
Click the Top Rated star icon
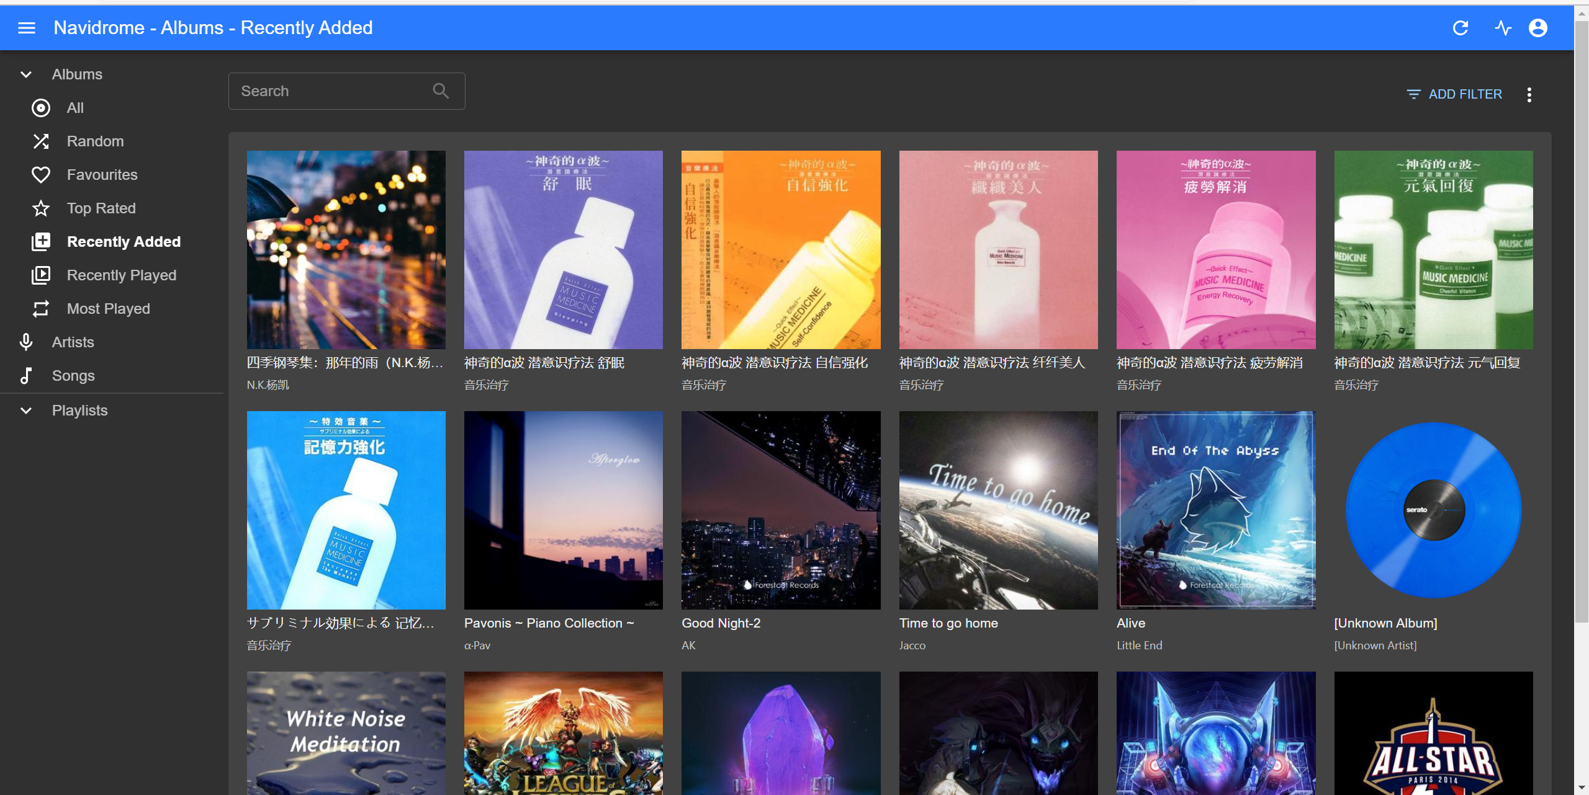pyautogui.click(x=41, y=208)
